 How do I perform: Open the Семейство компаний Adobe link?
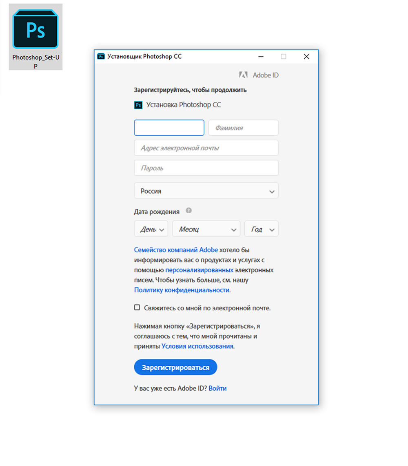pos(176,250)
